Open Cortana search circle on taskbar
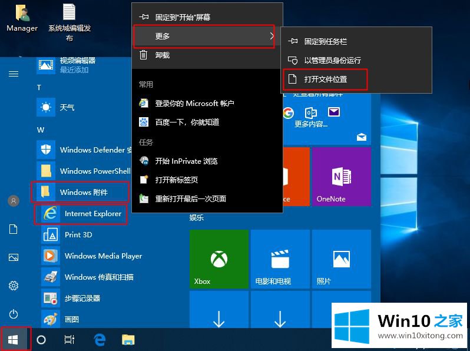Viewport: 470px width, 351px height. pyautogui.click(x=41, y=339)
